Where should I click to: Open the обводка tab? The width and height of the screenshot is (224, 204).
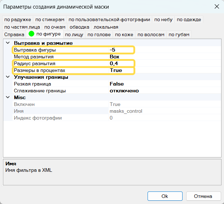79,27
